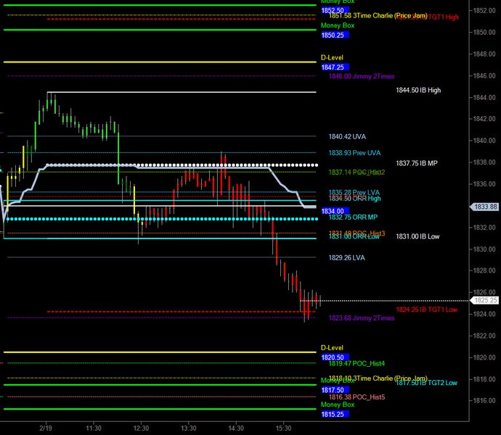Screen dimensions: 501x435
Task: Click the 2/19 date on time axis
Action: point(46,428)
